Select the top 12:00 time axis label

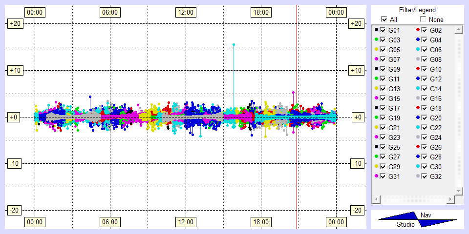(x=185, y=12)
